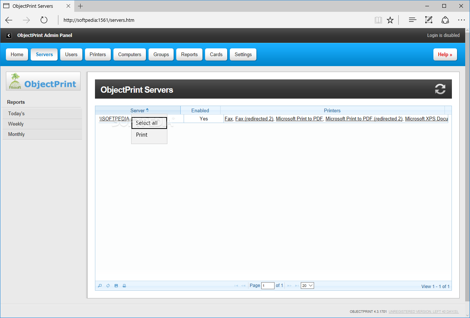
Task: Add page to favorites star
Action: point(390,20)
